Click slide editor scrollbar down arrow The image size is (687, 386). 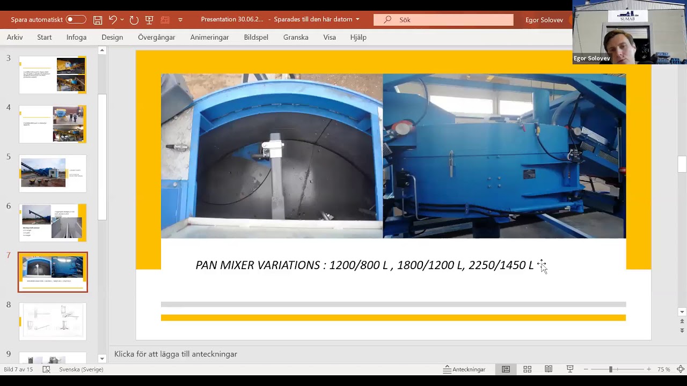pos(682,312)
